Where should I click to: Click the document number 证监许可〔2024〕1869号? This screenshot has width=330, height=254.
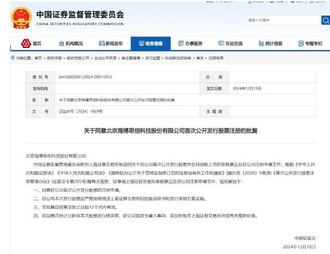(81, 111)
